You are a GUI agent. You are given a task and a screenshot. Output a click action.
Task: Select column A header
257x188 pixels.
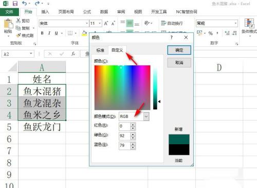(x=42, y=67)
